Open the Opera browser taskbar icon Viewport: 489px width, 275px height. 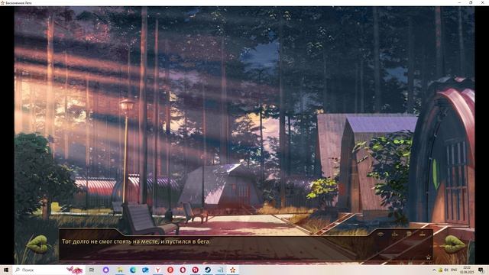(x=183, y=270)
